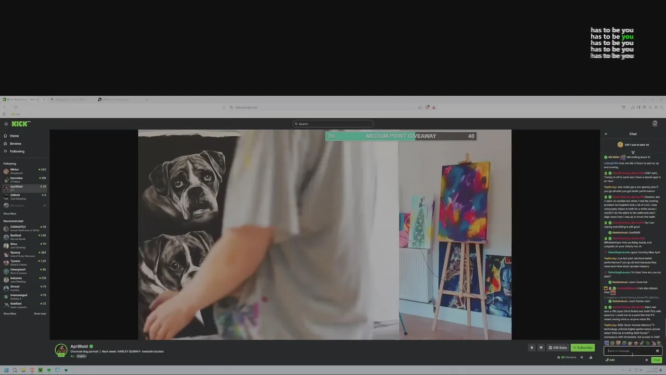Viewport: 666px width, 375px height.
Task: Expand Following list with Show More
Action: click(x=10, y=214)
